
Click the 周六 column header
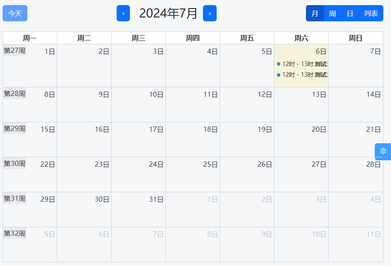coord(301,38)
